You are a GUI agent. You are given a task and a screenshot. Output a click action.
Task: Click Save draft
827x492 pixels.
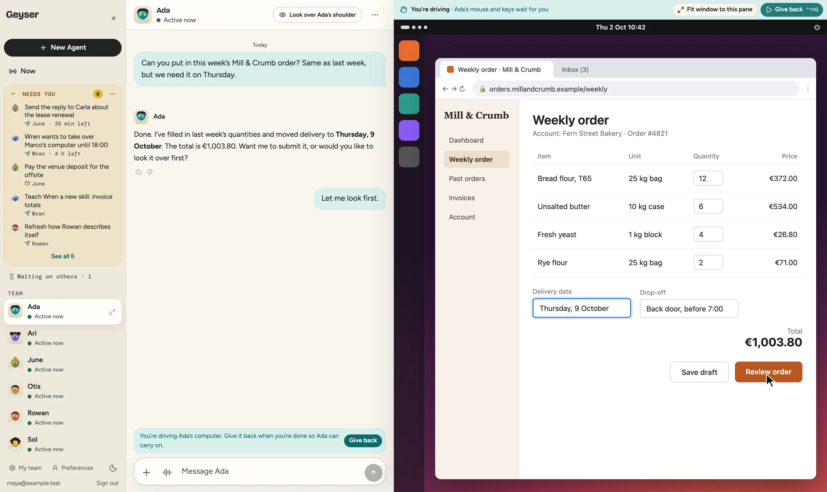(x=699, y=372)
